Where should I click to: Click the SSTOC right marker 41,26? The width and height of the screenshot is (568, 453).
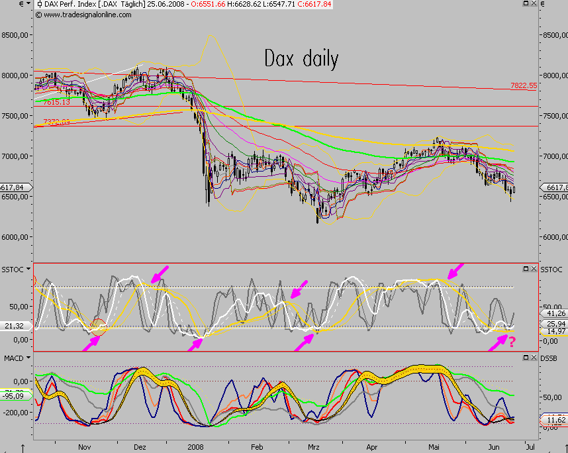point(555,313)
